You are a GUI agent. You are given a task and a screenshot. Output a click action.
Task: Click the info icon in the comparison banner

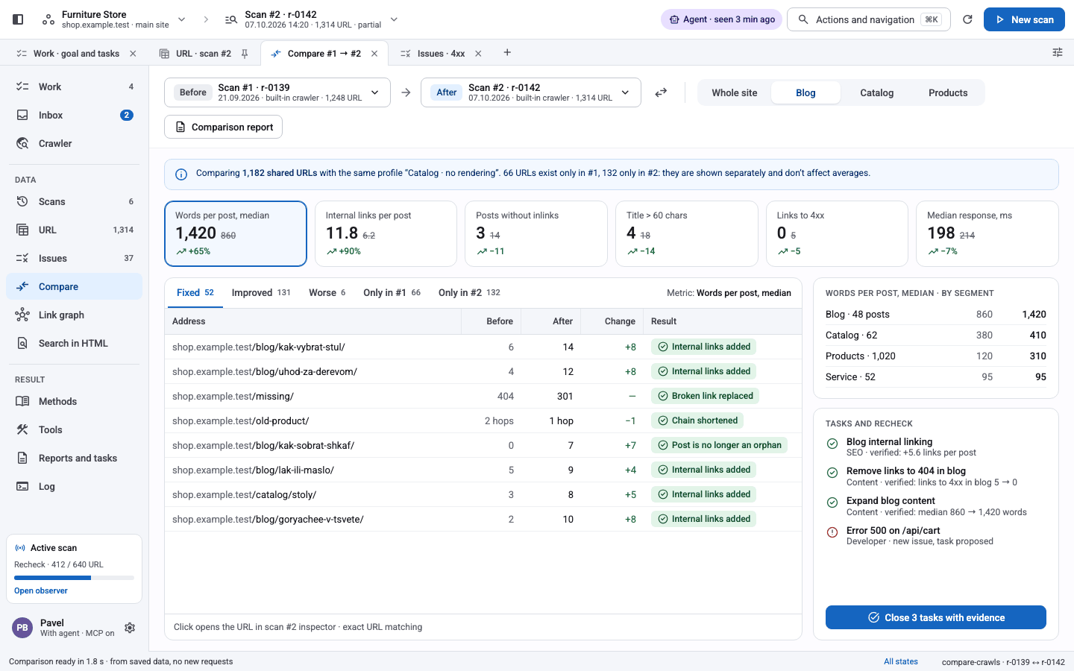pyautogui.click(x=181, y=174)
